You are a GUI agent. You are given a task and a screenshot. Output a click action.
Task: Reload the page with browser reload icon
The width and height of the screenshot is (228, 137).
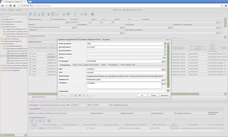[10, 6]
